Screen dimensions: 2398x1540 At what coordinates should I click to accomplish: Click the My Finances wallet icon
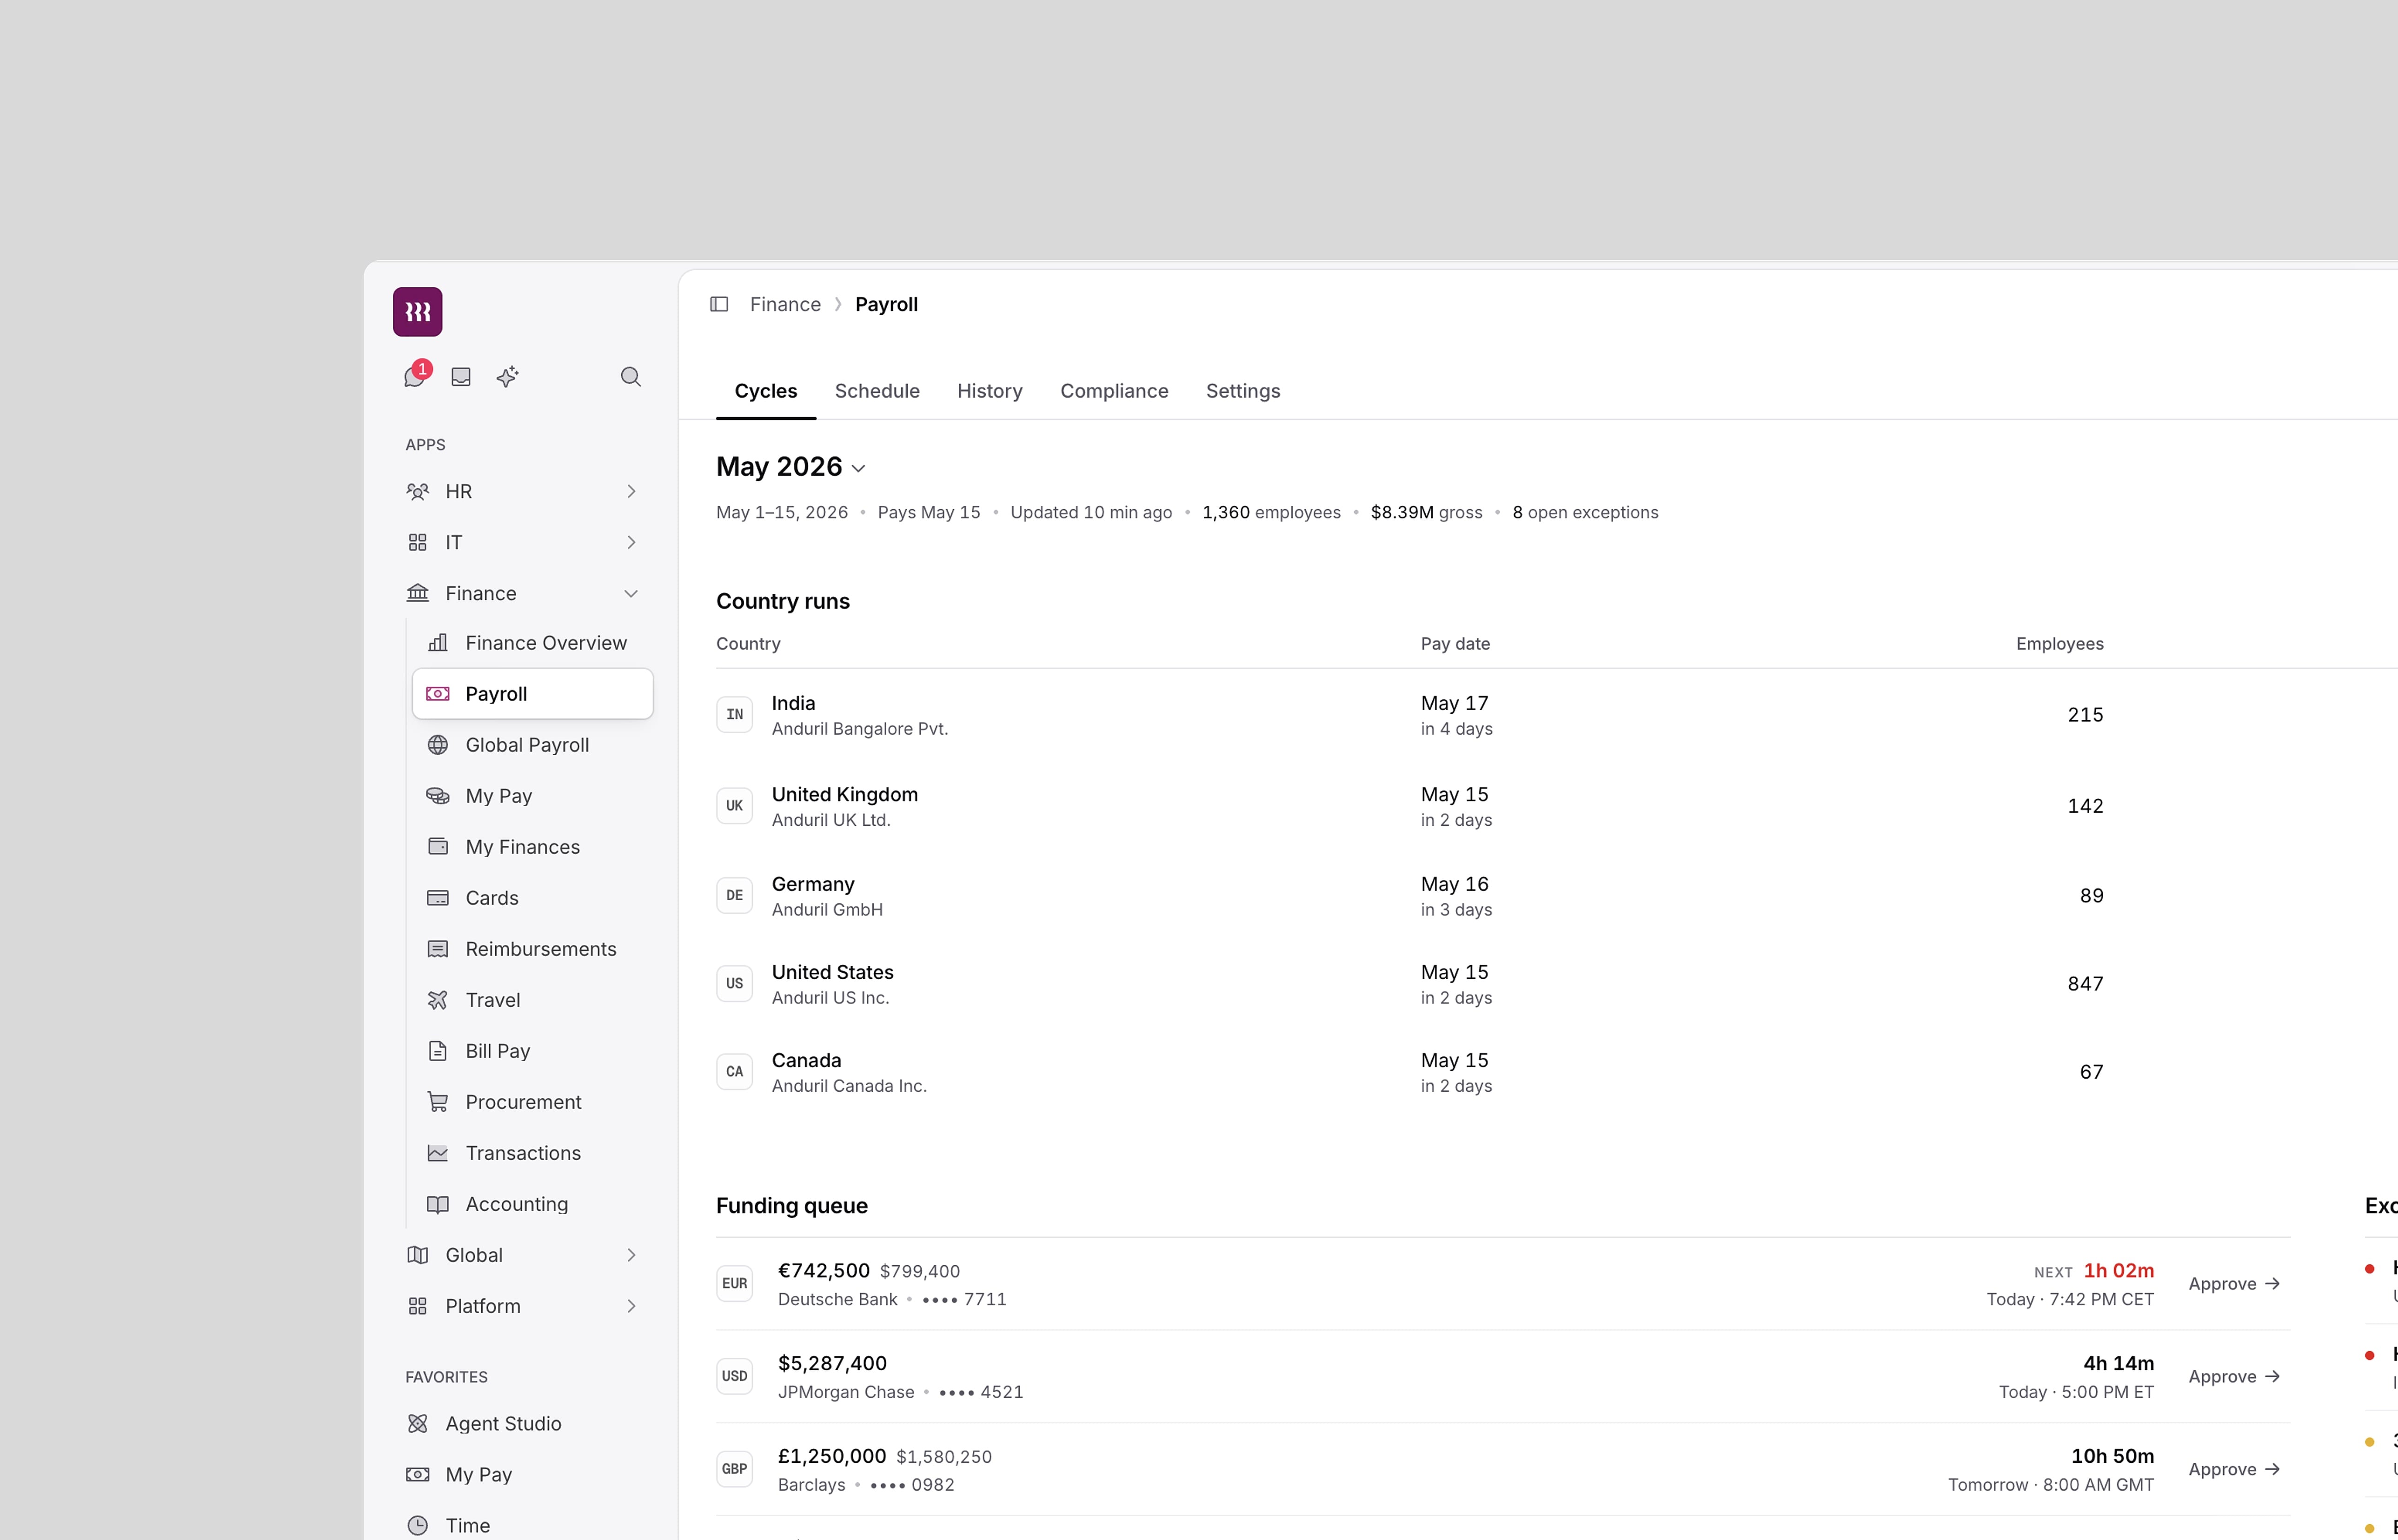438,847
